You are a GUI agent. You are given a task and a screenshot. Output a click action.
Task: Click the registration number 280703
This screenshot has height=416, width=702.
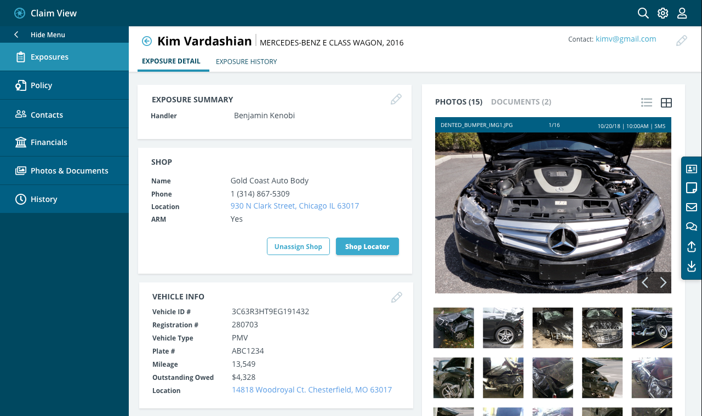click(245, 325)
